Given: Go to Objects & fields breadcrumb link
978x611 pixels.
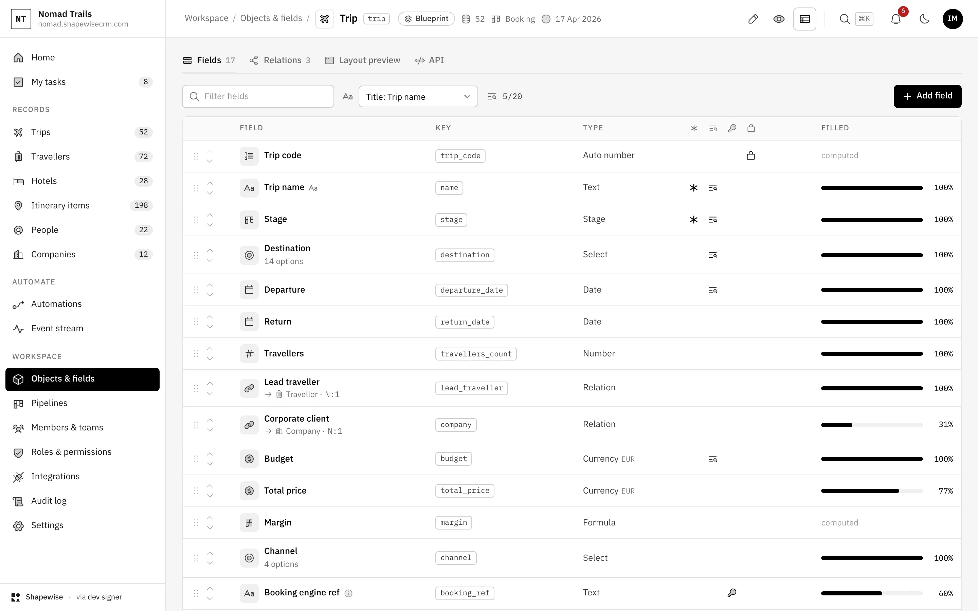Looking at the screenshot, I should [x=271, y=18].
